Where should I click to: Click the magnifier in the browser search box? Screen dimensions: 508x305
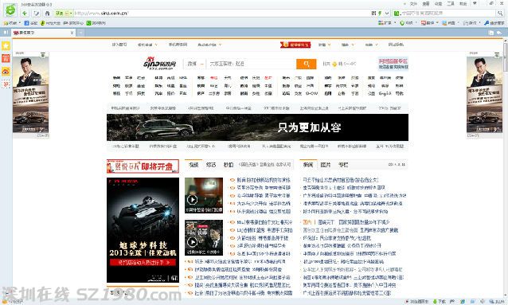click(500, 14)
